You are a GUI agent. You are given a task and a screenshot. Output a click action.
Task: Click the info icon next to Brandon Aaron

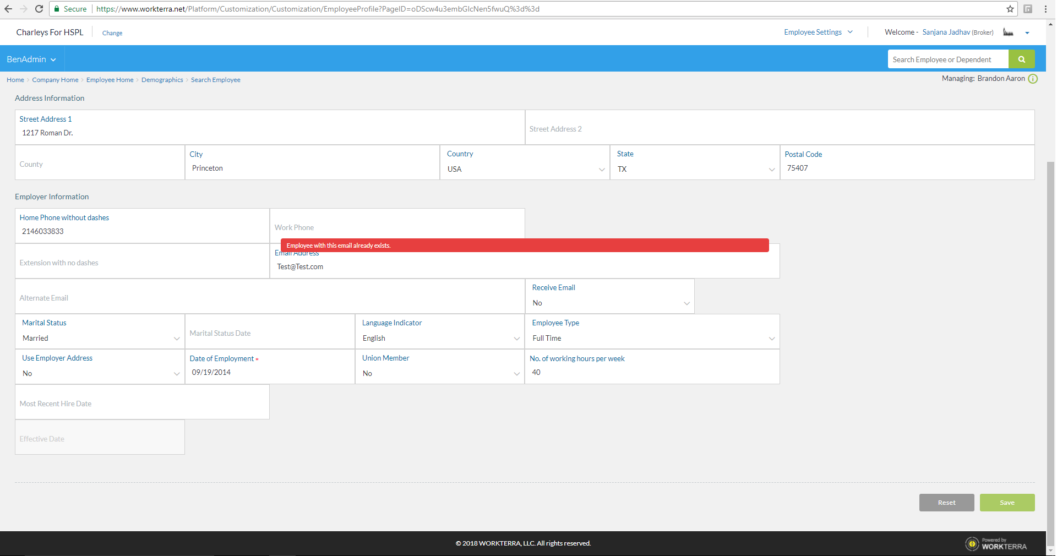point(1033,79)
